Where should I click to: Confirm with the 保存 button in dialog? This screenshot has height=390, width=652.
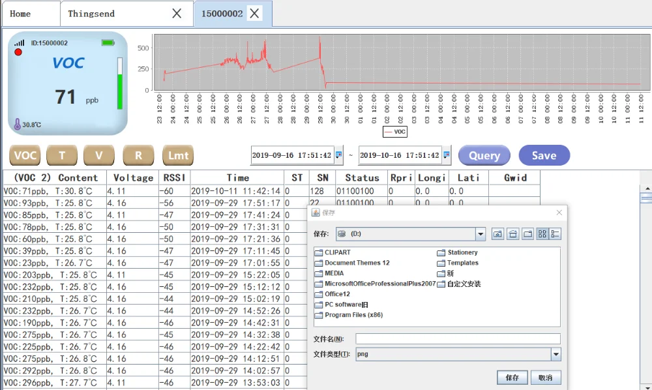point(512,378)
